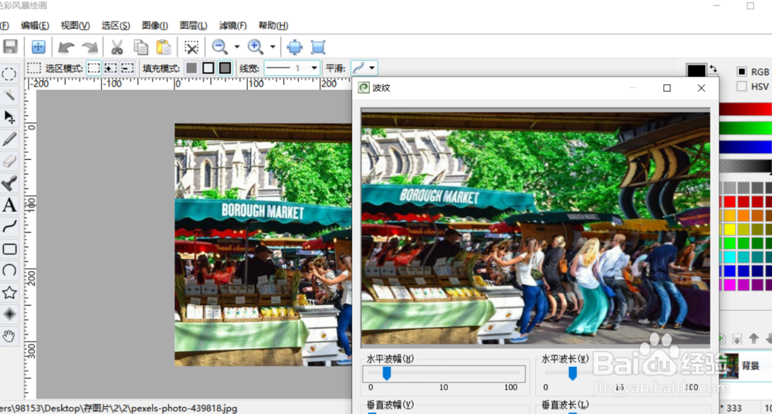
Task: Open the black foreground color box
Action: (x=696, y=70)
